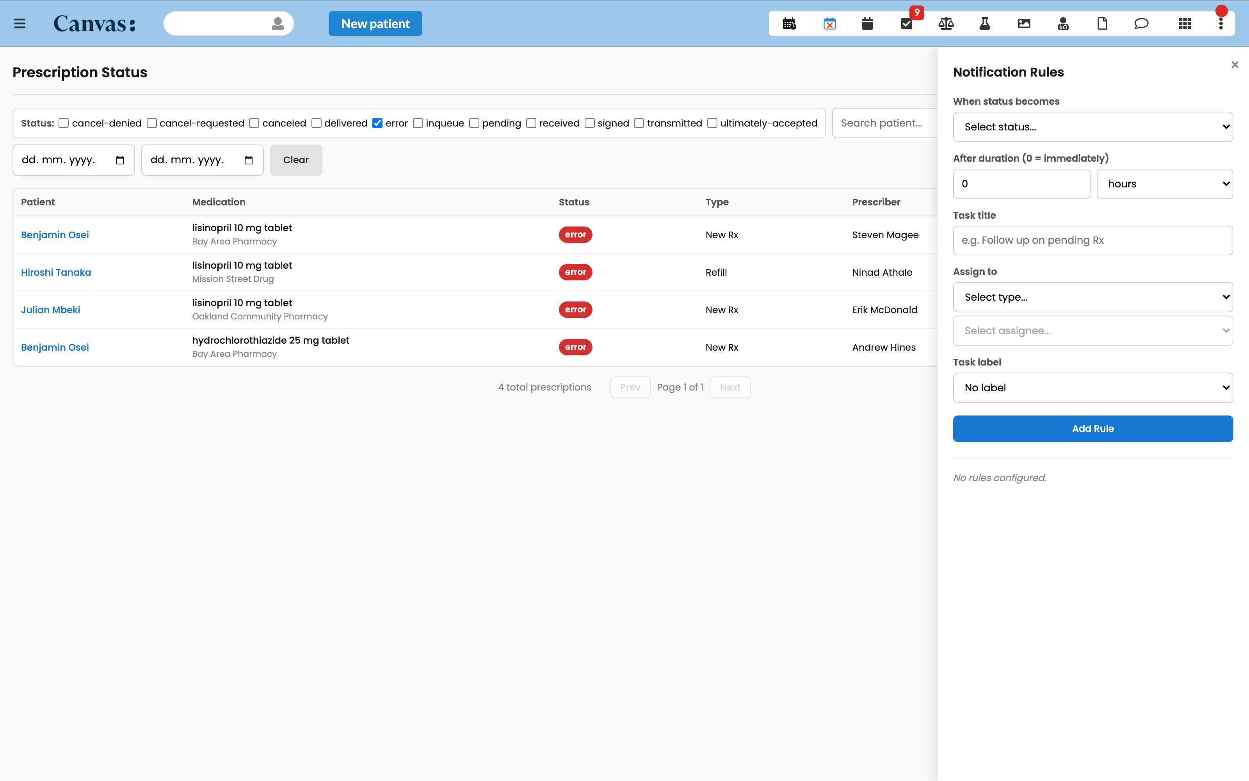
Task: Open the lab flask icon
Action: point(985,24)
